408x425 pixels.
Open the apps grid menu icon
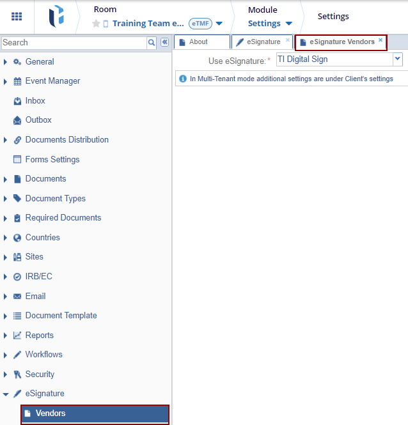pyautogui.click(x=17, y=17)
